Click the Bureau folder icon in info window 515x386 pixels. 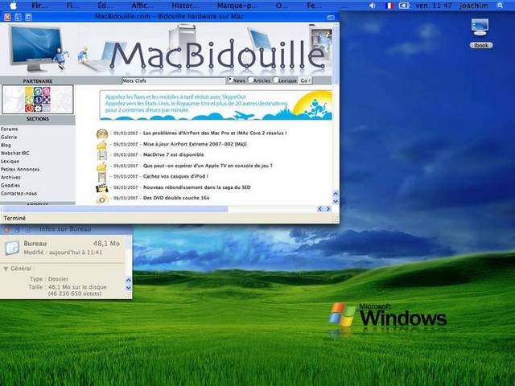pos(12,248)
